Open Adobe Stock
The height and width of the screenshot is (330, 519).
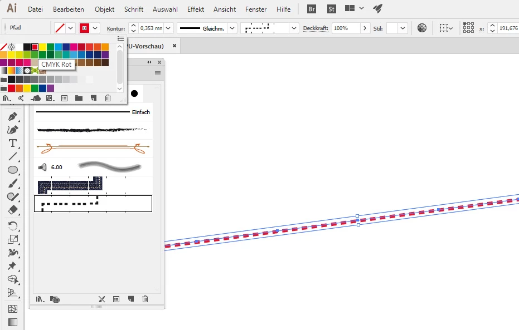click(331, 9)
